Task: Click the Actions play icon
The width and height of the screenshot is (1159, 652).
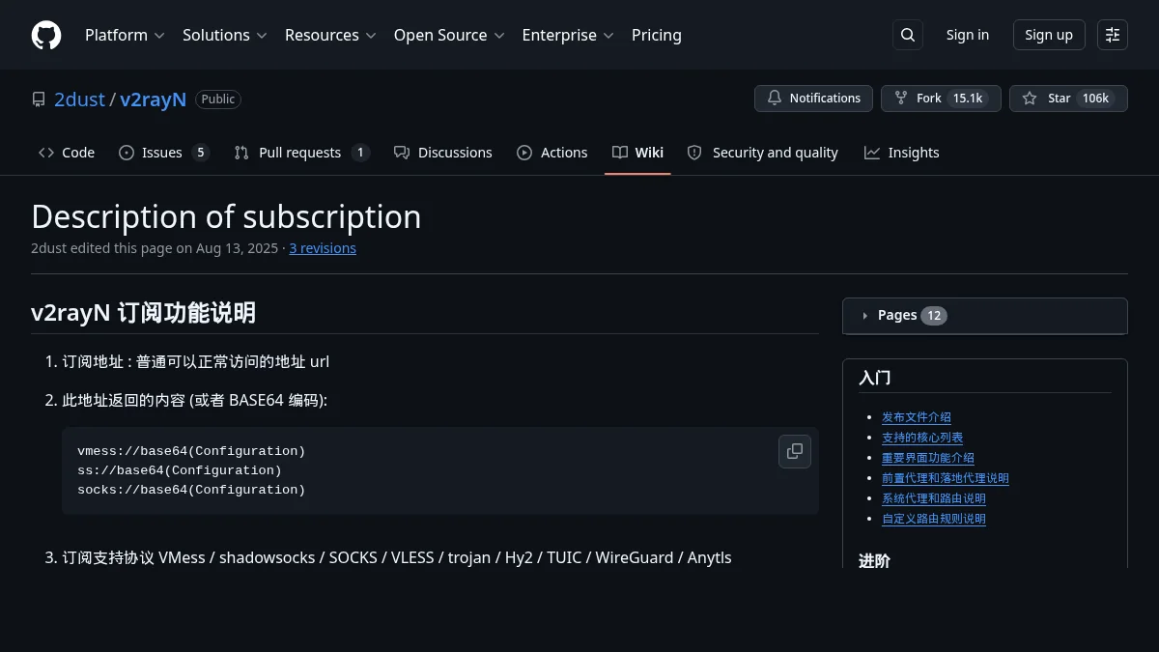Action: (524, 153)
